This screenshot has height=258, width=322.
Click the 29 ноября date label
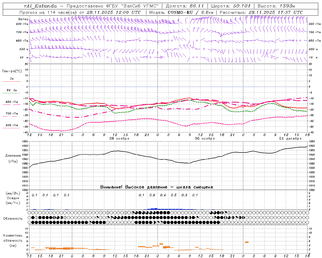pos(119,139)
